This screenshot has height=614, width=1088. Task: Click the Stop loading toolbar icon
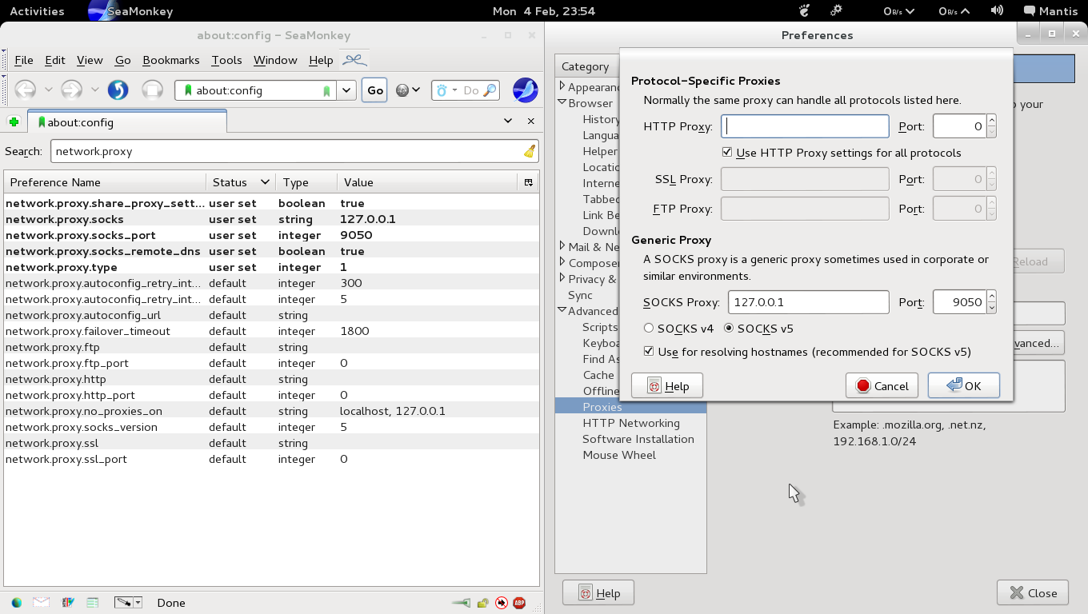pyautogui.click(x=152, y=90)
